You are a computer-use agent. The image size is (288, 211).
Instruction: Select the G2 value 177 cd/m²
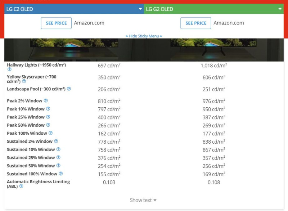214,133
